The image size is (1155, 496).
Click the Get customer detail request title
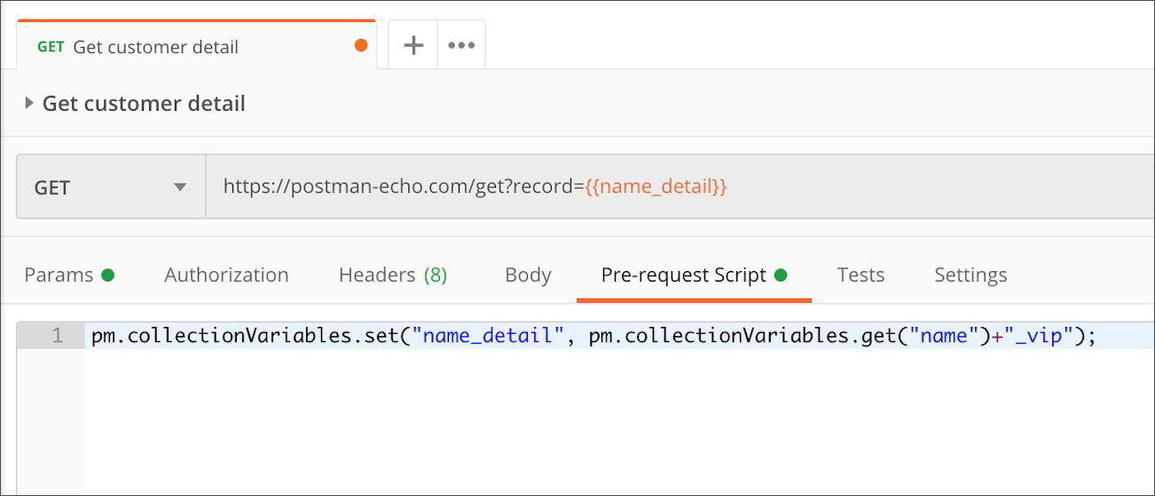pos(144,104)
